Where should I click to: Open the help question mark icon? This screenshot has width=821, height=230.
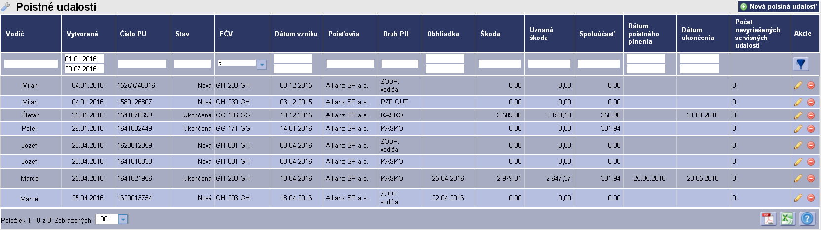tap(807, 219)
